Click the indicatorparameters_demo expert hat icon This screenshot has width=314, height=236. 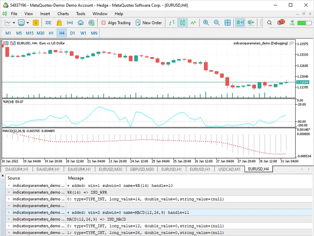(292, 43)
